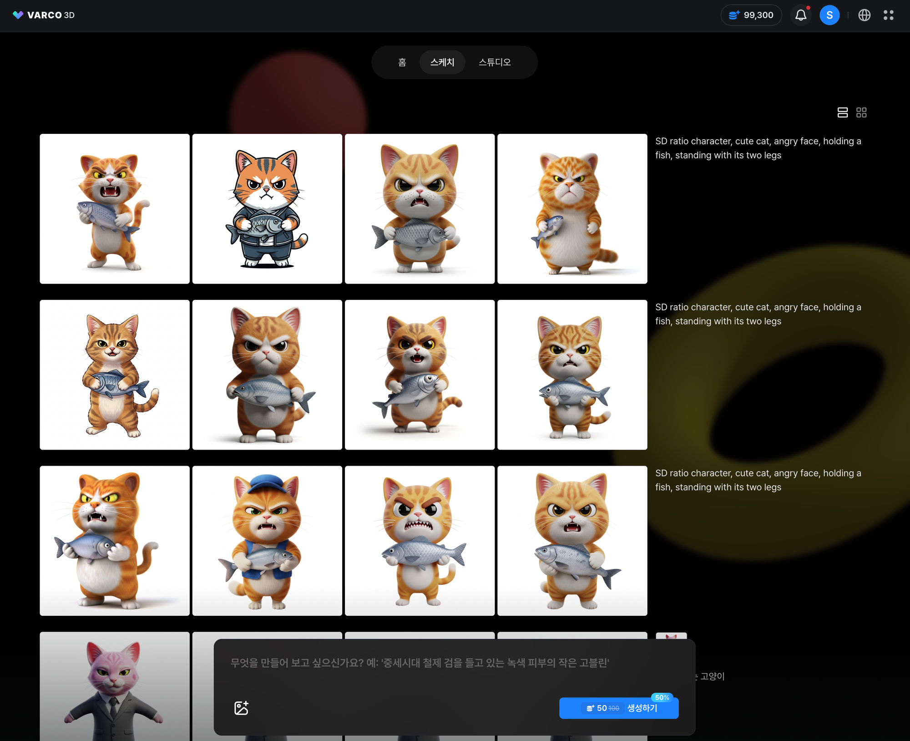Select the cartoon cat in jacket thumbnail
The image size is (910, 741).
click(x=267, y=209)
